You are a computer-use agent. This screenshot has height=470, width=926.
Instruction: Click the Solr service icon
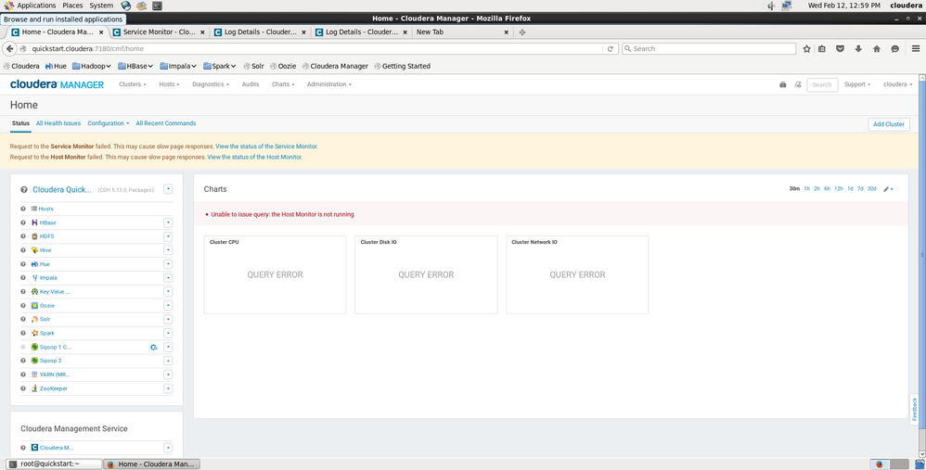(35, 319)
